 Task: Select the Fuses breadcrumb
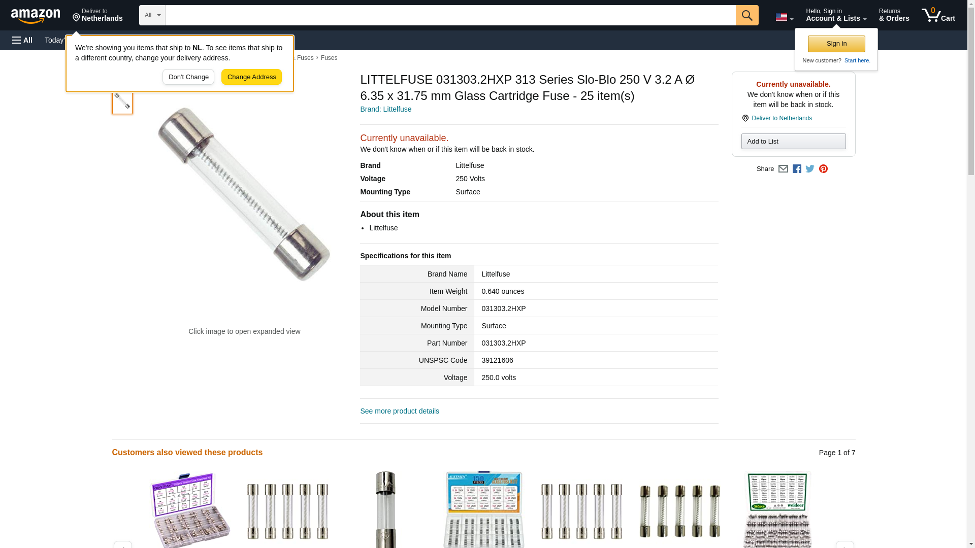coord(329,58)
